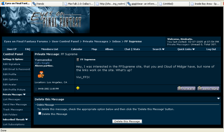Viewport: 224px width, 132px height.
Task: Click 'Location: Los Angeles, CA' text
Action: click(51, 82)
